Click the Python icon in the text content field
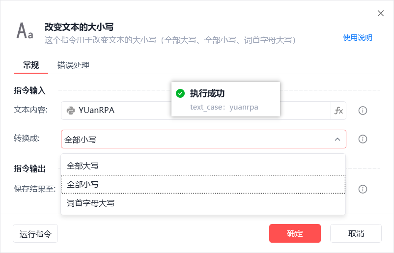The image size is (394, 253). [71, 111]
